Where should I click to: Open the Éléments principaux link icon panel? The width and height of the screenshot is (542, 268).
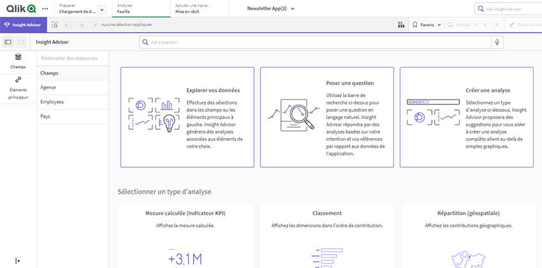pyautogui.click(x=18, y=88)
